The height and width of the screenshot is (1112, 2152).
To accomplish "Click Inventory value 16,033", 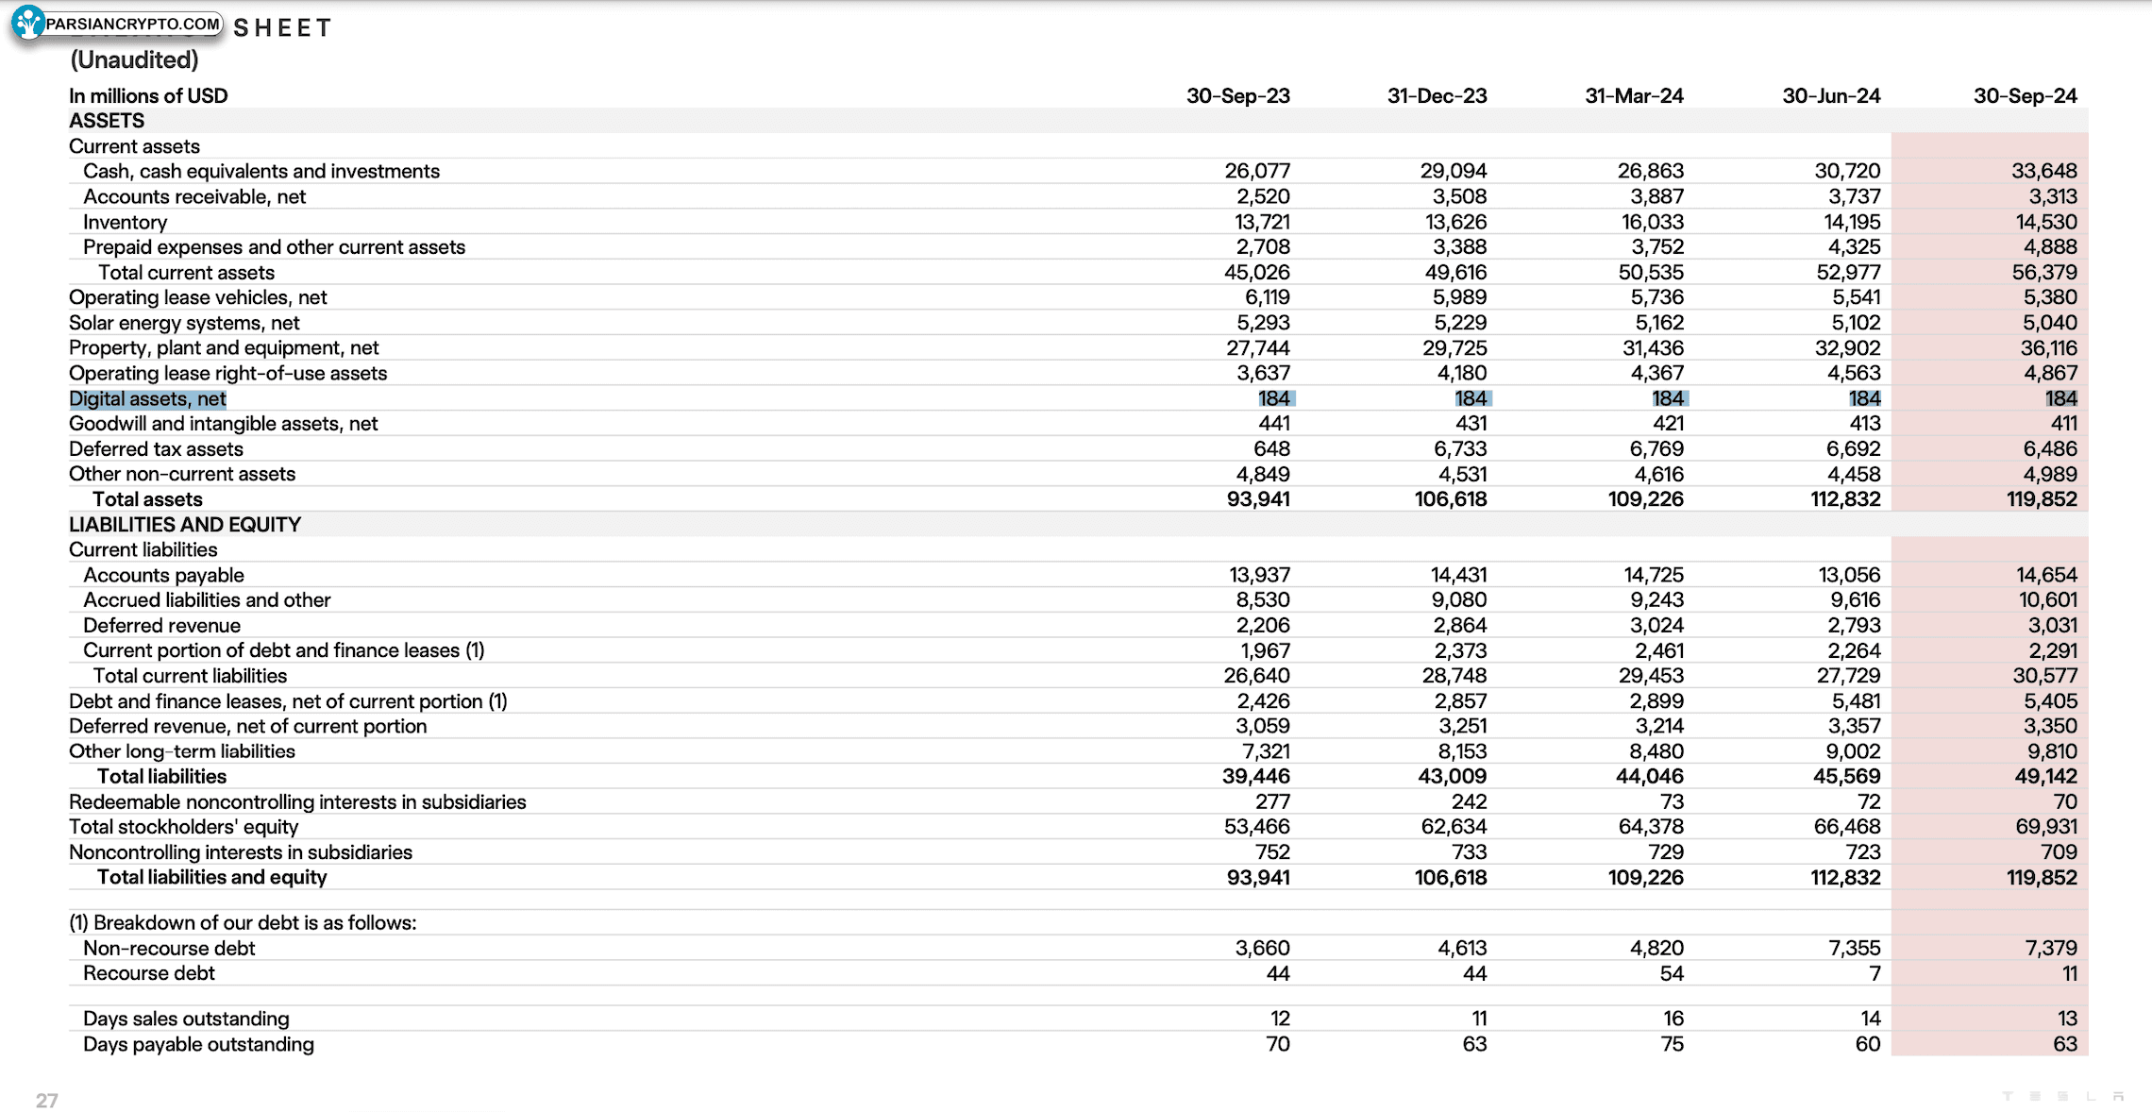I will (x=1652, y=222).
